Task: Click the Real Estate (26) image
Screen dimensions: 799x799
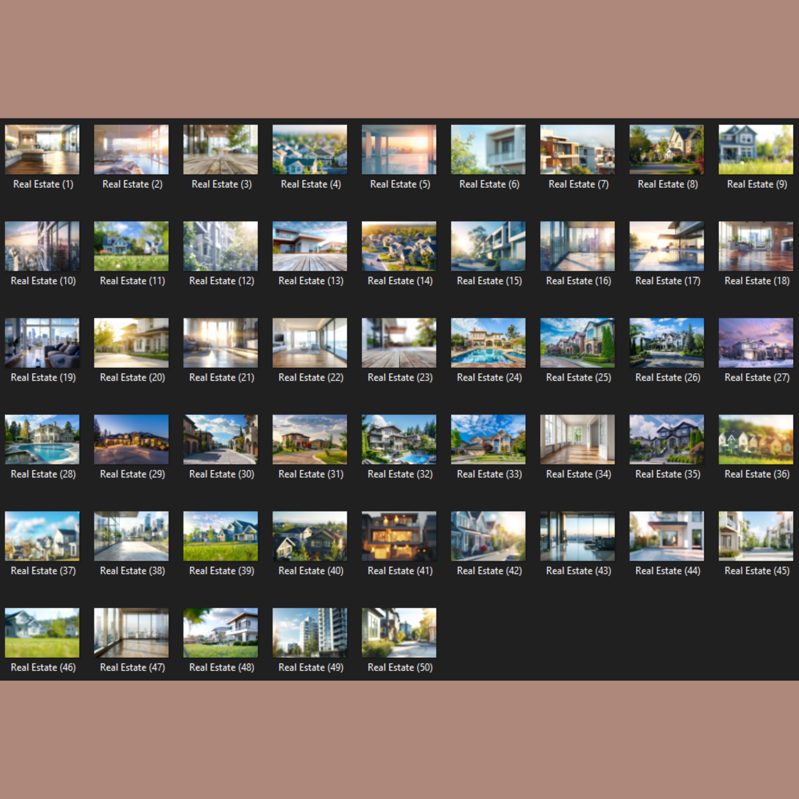Action: pyautogui.click(x=667, y=343)
